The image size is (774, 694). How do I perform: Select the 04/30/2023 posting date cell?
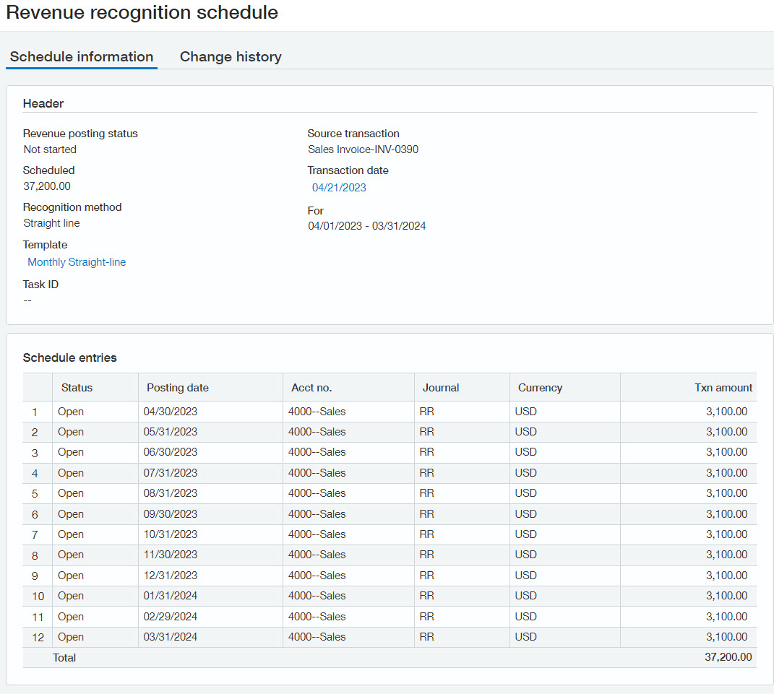(171, 412)
